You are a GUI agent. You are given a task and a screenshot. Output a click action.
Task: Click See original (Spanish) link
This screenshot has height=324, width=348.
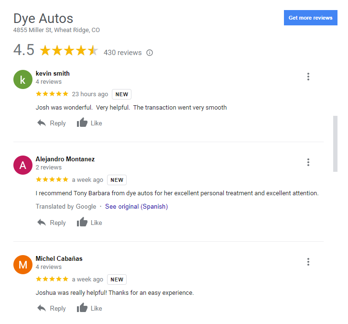136,206
